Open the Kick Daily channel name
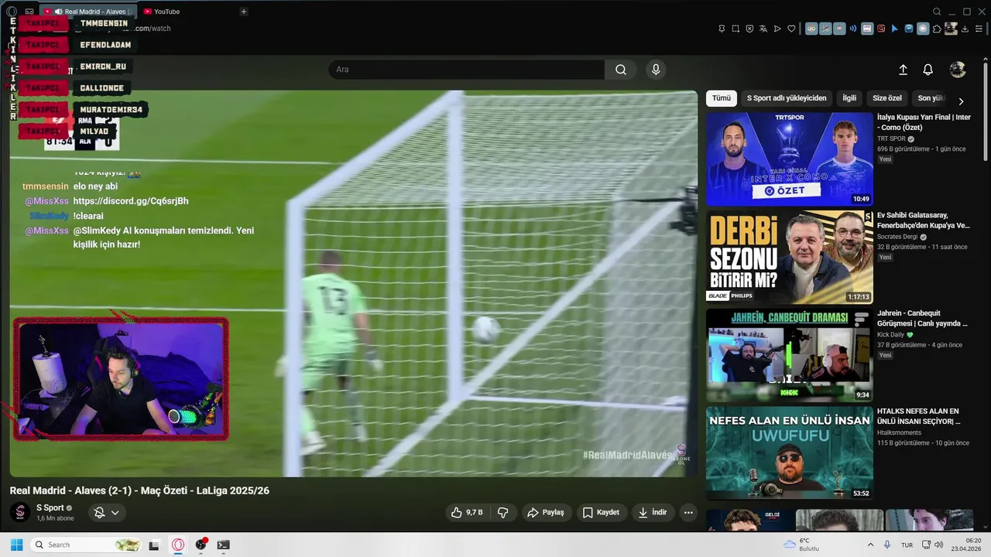991x557 pixels. 890,335
